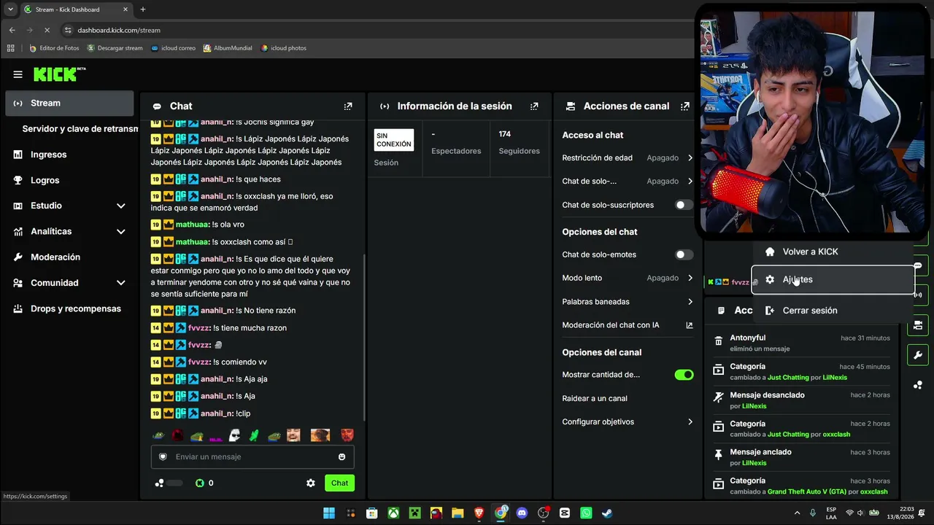Image resolution: width=934 pixels, height=525 pixels.
Task: Open the hamburger menu beside the KICK logo
Action: coord(18,74)
